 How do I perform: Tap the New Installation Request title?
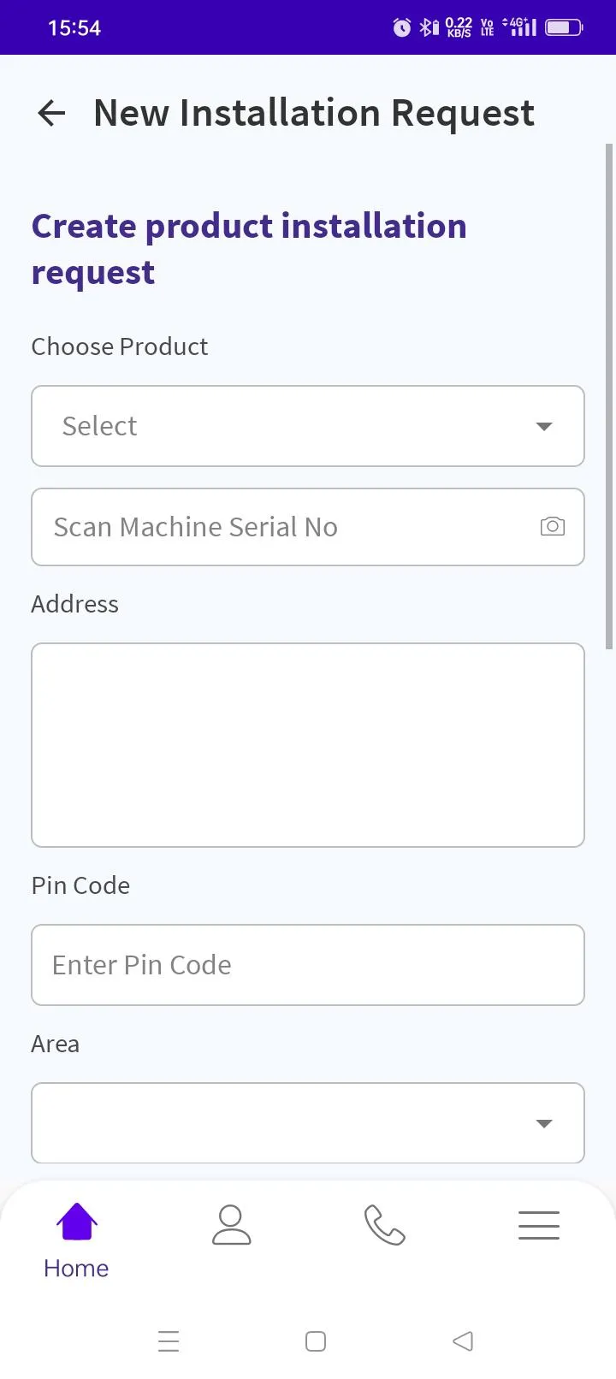[314, 113]
